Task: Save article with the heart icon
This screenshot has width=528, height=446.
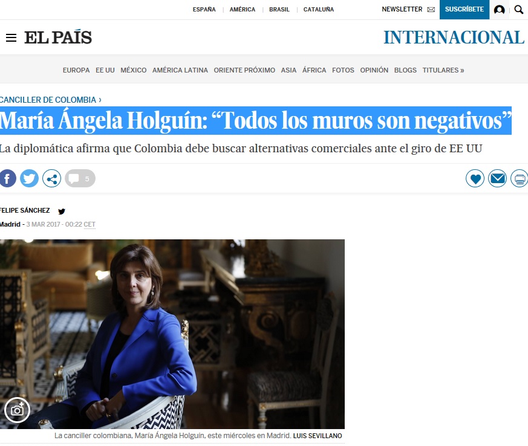Action: [475, 178]
